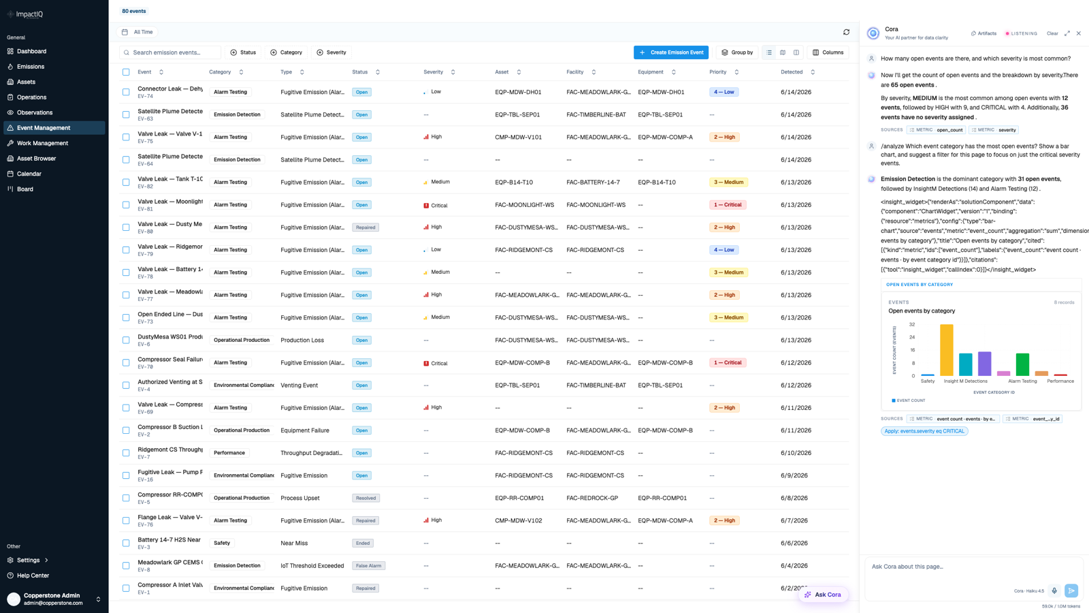
Task: Select checkbox for event EV-81
Action: coord(126,205)
